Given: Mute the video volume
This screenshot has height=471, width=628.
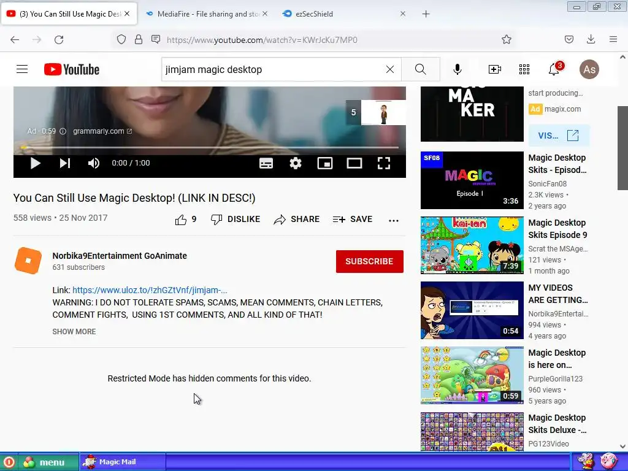Looking at the screenshot, I should click(x=94, y=163).
